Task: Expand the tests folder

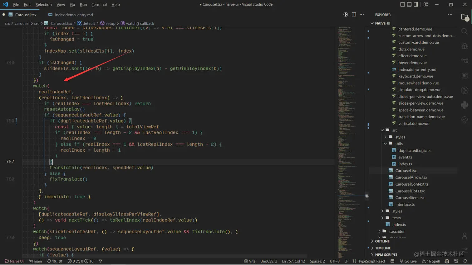Action: coord(382,218)
